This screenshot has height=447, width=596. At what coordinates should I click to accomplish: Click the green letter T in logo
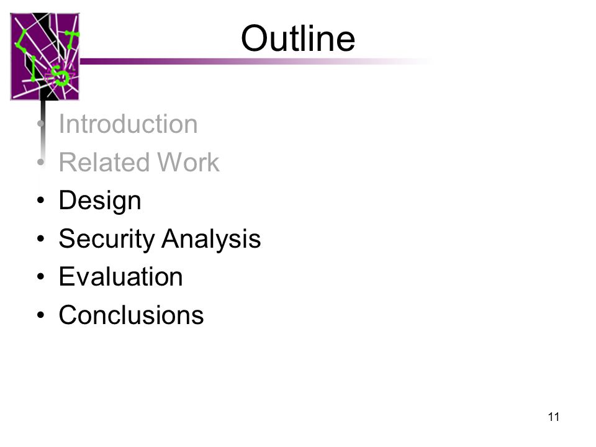(x=71, y=40)
